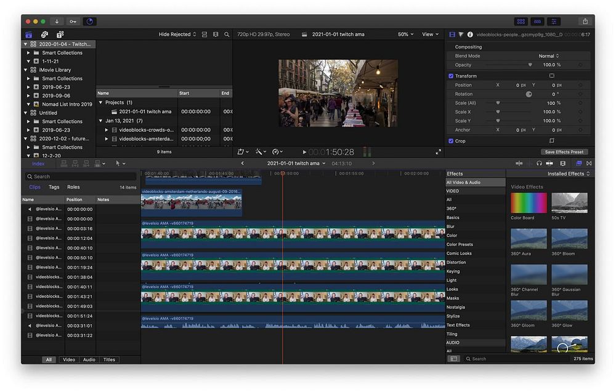Click the timeline Index button
Screen dimensions: 616x392
coord(38,164)
